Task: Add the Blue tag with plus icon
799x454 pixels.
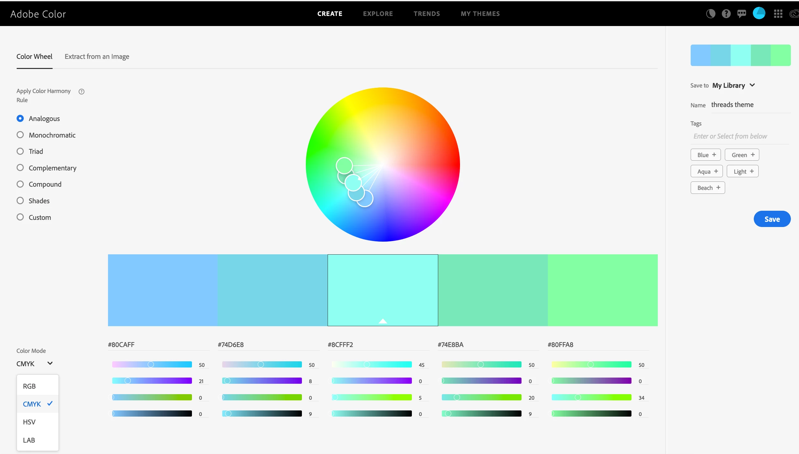Action: tap(706, 155)
